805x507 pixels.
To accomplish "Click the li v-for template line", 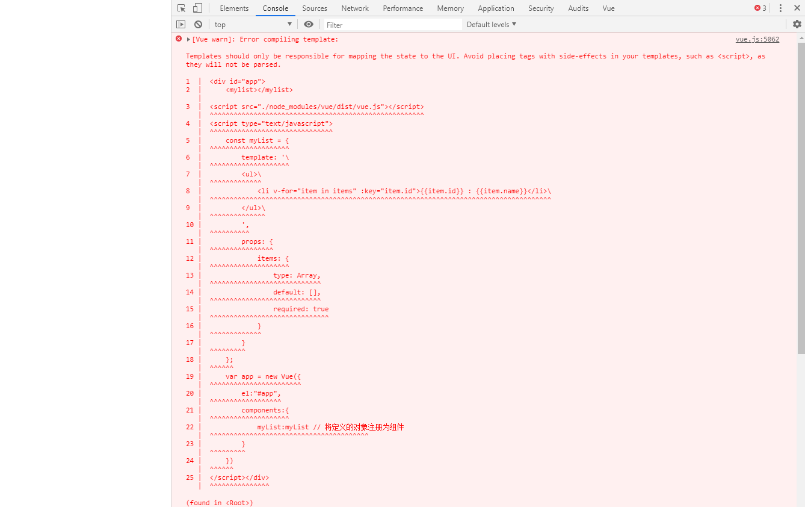I will pos(404,191).
